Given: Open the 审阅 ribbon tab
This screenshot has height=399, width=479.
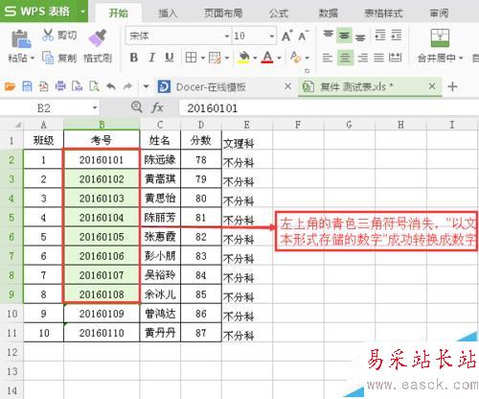Looking at the screenshot, I should pos(439,13).
